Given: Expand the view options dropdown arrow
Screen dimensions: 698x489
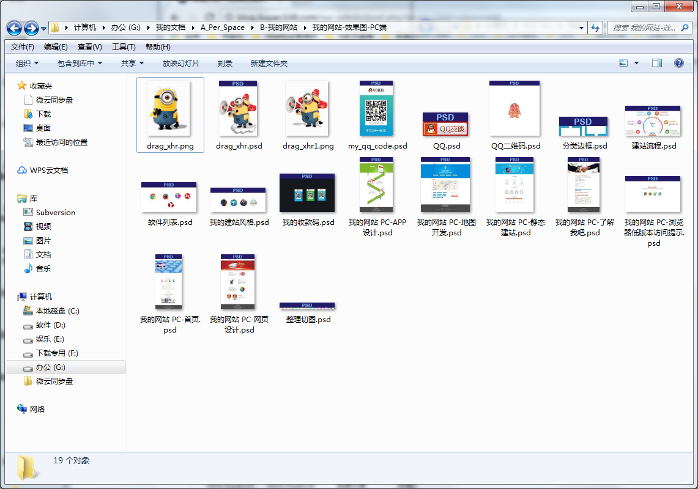Looking at the screenshot, I should [x=636, y=63].
